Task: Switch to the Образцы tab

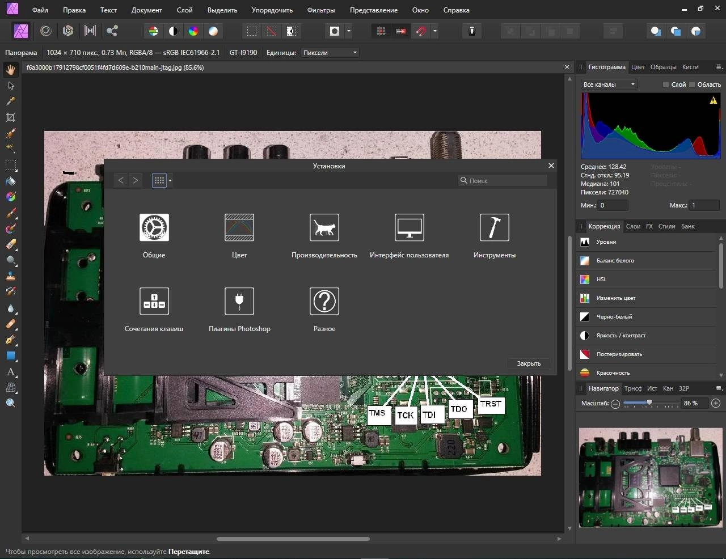Action: point(663,67)
